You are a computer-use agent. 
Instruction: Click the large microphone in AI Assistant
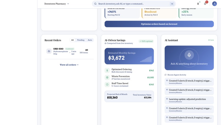point(189,55)
